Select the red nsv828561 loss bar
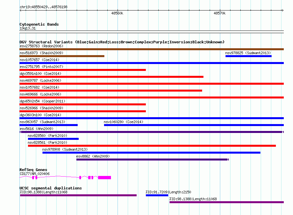 [152, 146]
